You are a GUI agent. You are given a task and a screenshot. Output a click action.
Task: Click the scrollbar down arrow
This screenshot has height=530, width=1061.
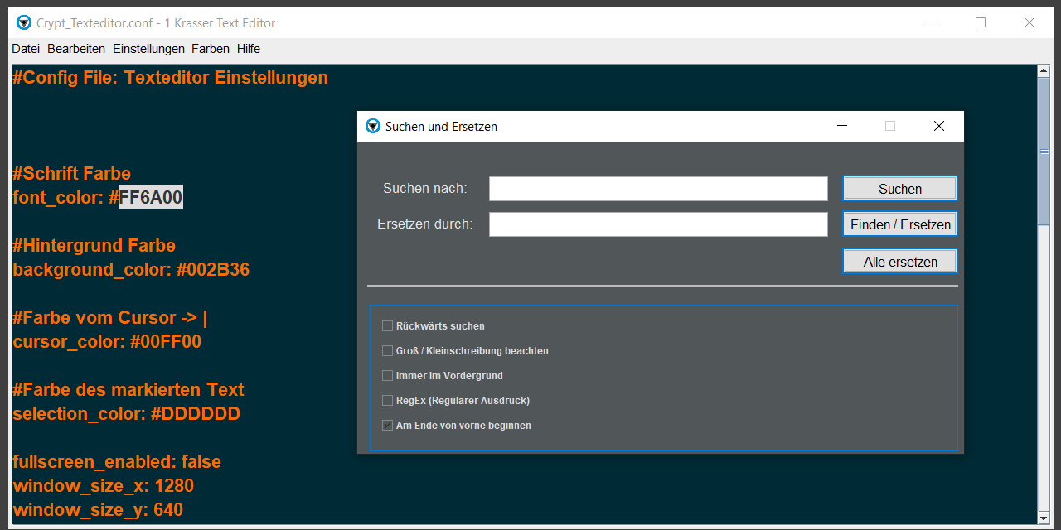click(x=1044, y=518)
